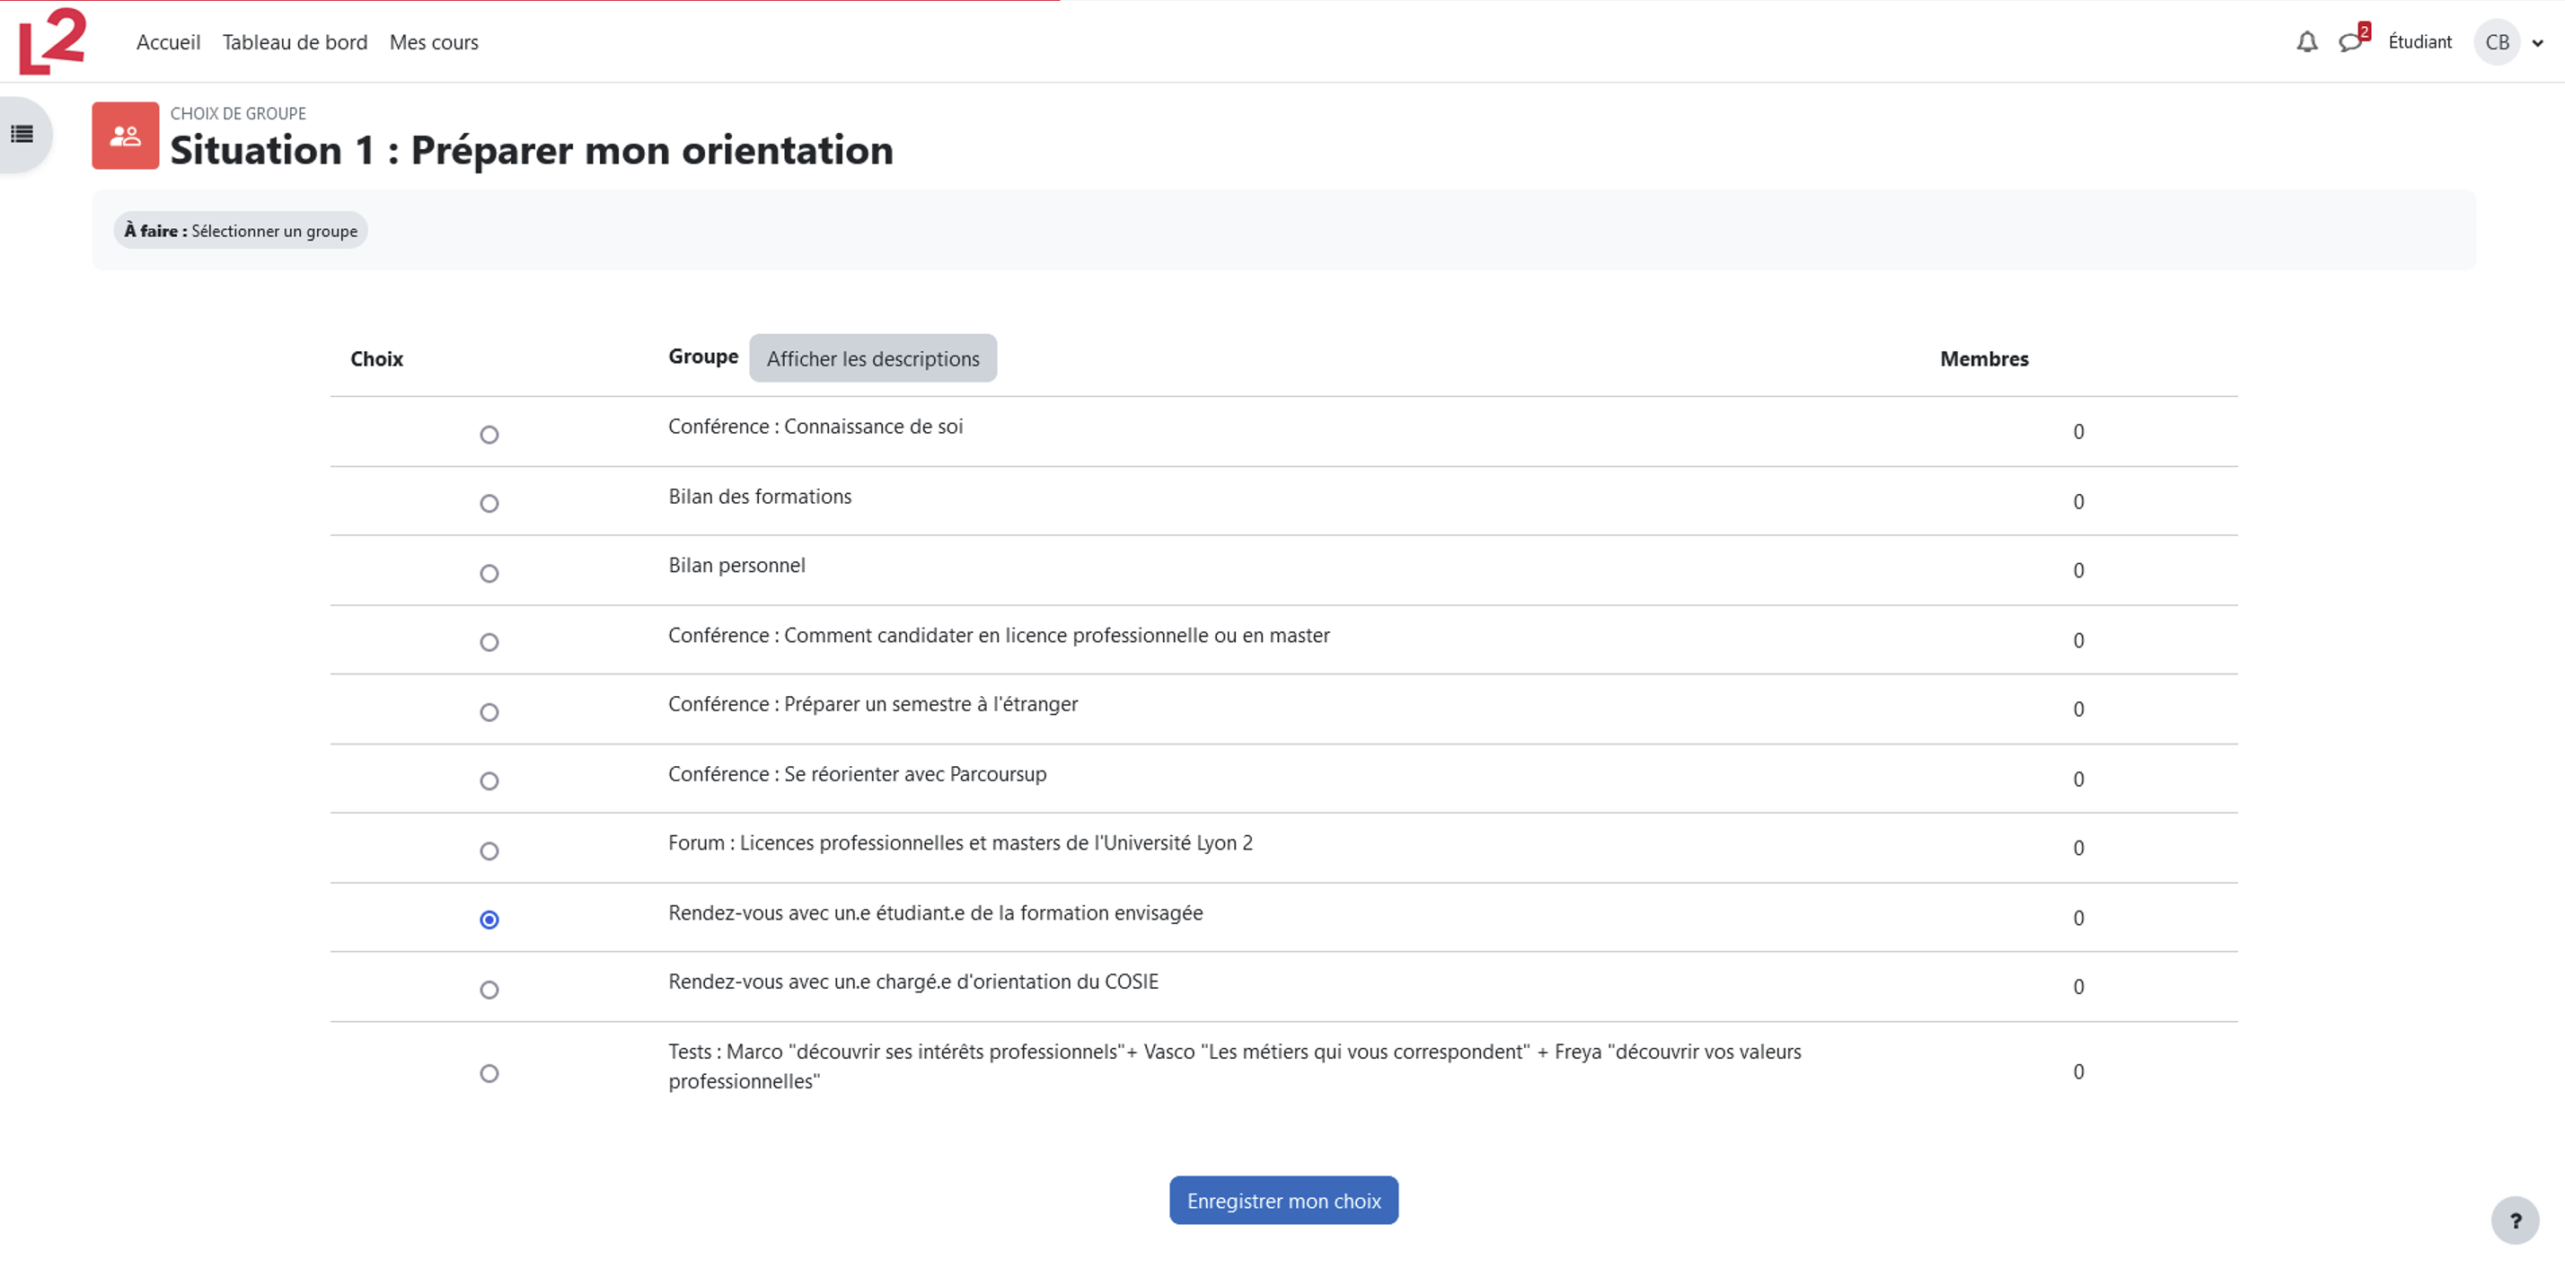Open Tableau de bord
The image size is (2565, 1286).
click(x=295, y=42)
